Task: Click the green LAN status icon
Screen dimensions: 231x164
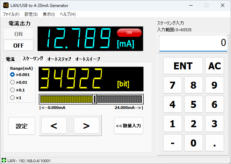Action: point(4,160)
